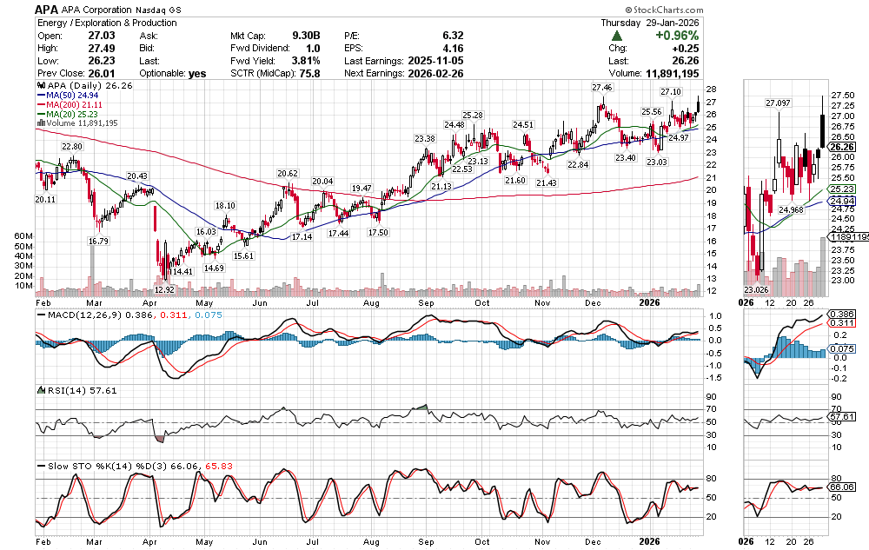Click the volume bars icon in the legend

(39, 123)
